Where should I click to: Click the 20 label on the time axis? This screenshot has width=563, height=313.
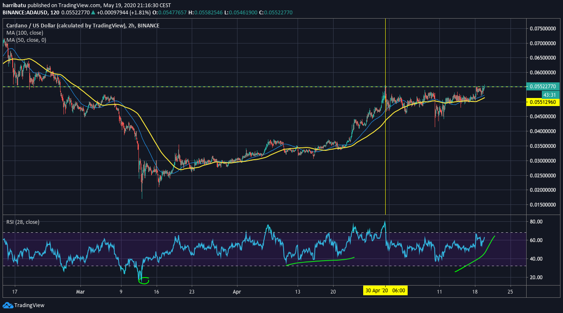(x=333, y=291)
